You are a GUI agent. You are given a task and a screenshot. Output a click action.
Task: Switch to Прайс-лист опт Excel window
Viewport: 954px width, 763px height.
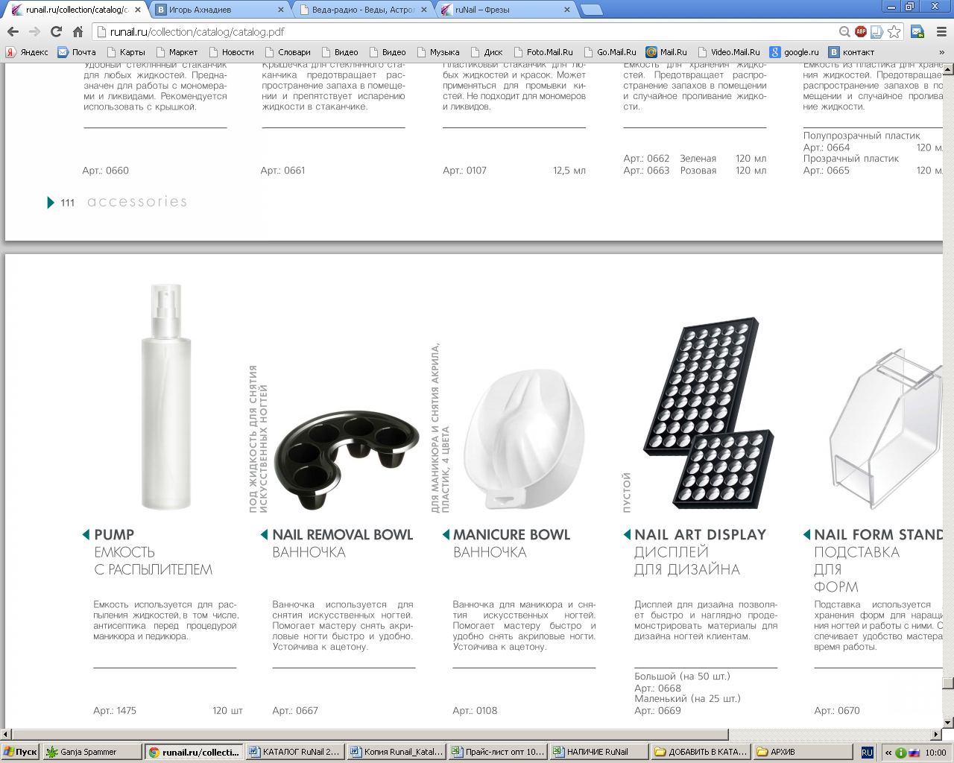(497, 752)
